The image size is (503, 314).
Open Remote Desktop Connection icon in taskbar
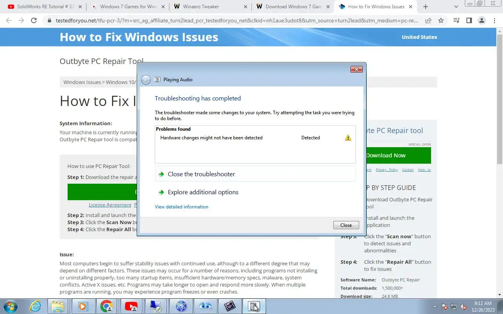[156, 306]
